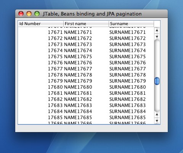This screenshot has width=183, height=153.
Task: Select surname SURNAME17682
Action: tap(132, 99)
